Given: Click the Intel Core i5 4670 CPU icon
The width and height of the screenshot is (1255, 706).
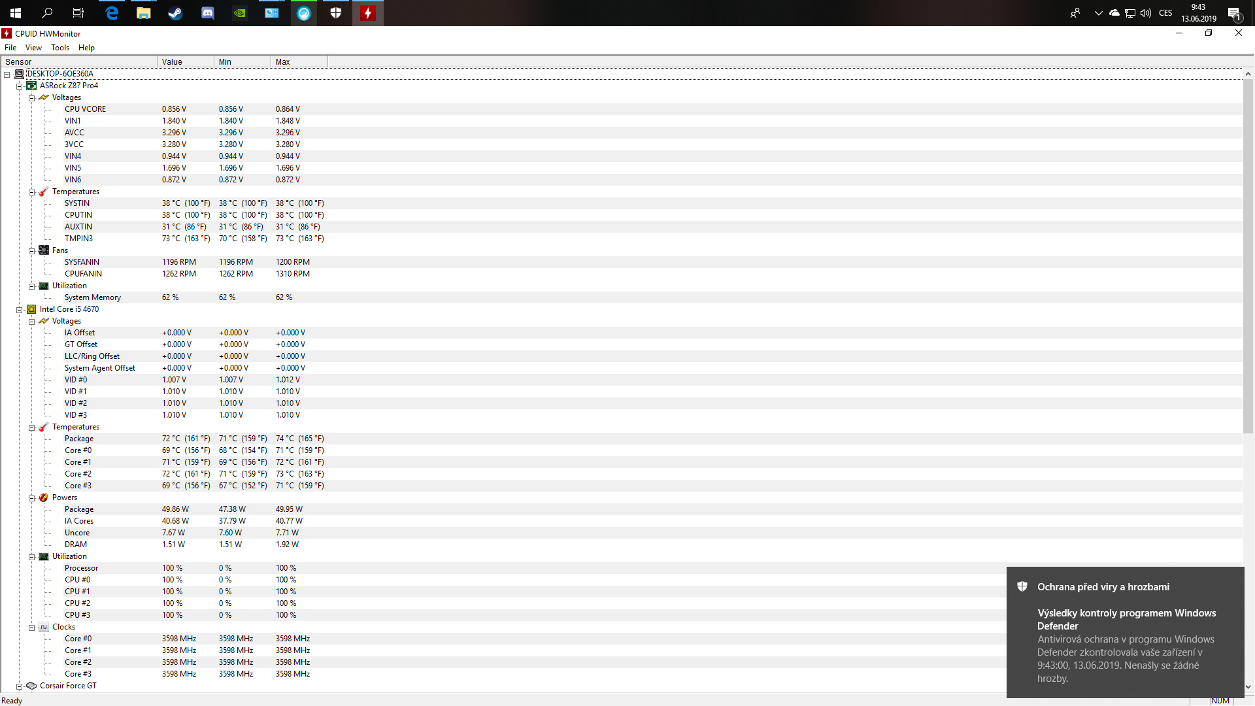Looking at the screenshot, I should (x=31, y=309).
